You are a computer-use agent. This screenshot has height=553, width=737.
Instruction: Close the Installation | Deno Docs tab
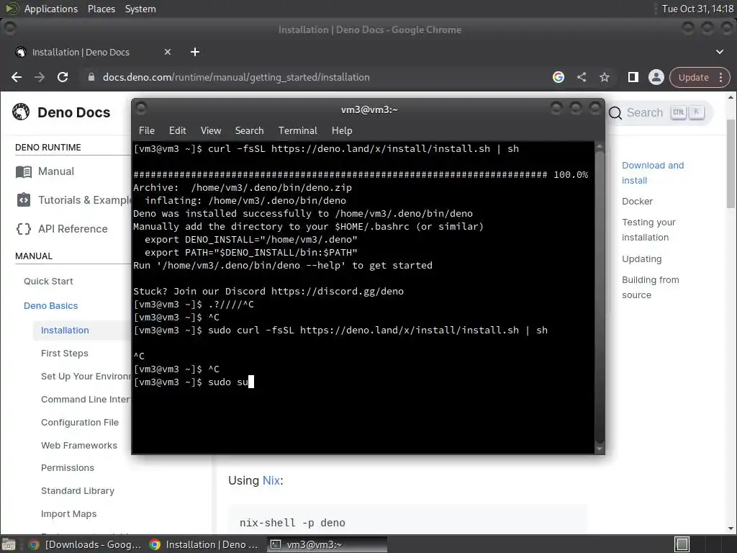pos(167,52)
